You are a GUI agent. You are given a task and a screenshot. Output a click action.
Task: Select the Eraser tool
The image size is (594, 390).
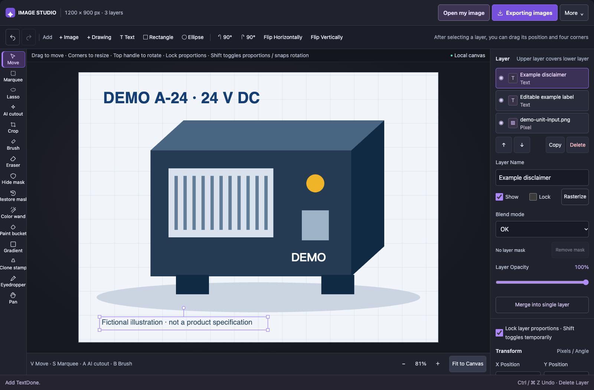pyautogui.click(x=13, y=162)
